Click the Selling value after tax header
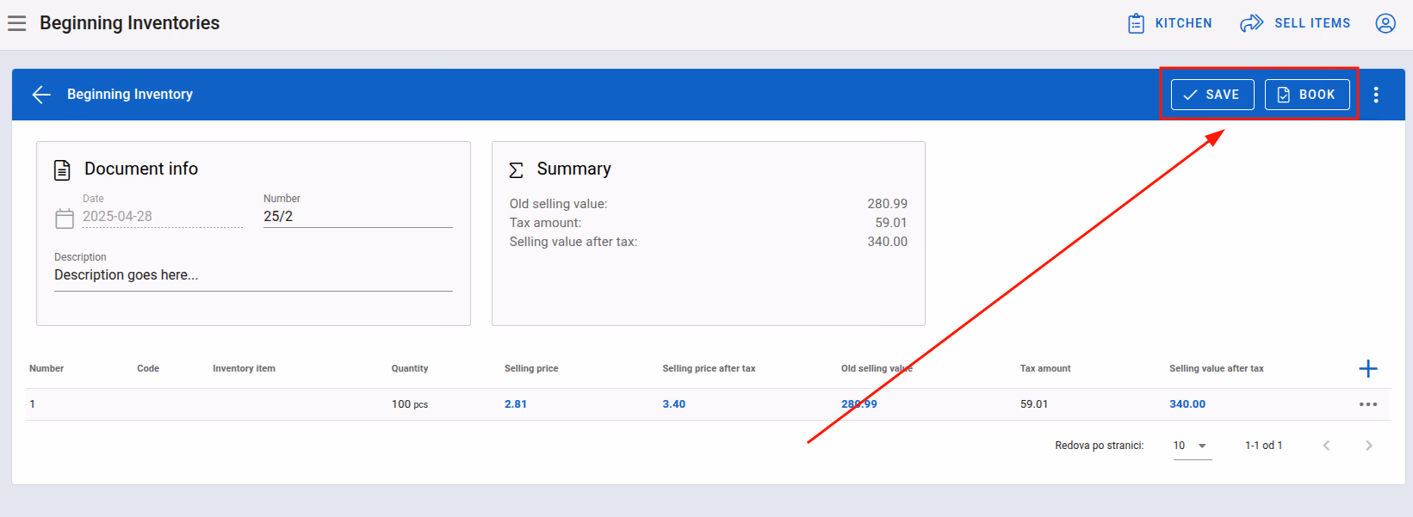Viewport: 1413px width, 517px height. [x=1217, y=368]
